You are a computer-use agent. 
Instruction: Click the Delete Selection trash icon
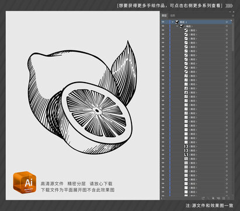click(229, 198)
